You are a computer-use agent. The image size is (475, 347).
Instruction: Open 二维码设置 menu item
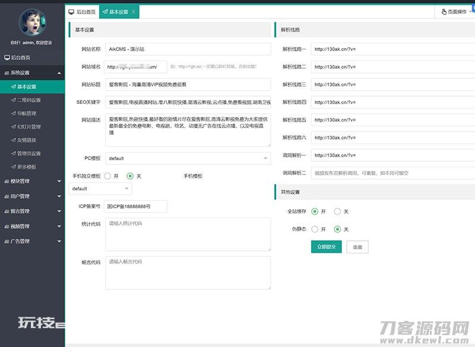tap(33, 100)
